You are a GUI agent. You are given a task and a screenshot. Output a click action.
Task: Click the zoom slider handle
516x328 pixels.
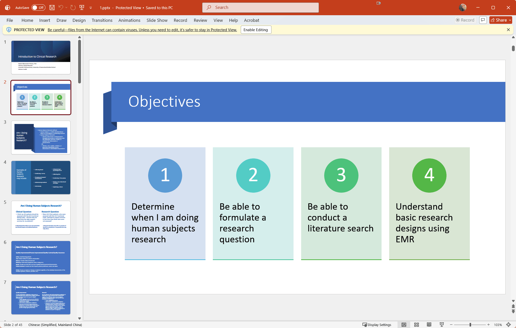(470, 325)
